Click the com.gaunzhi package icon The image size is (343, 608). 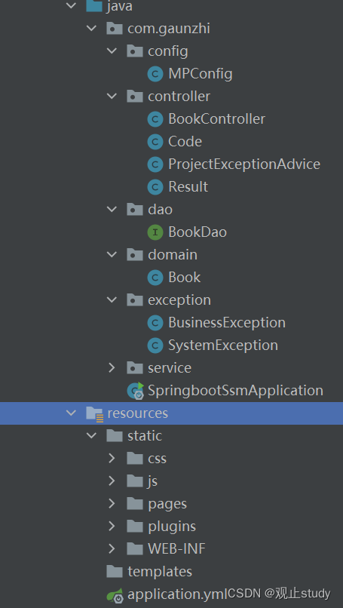[x=115, y=29]
